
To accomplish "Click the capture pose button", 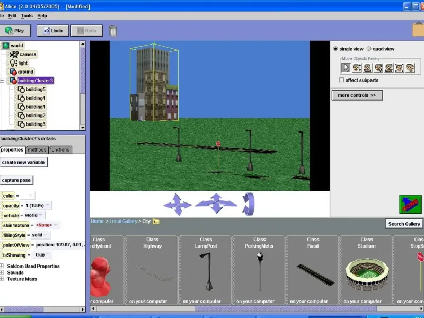I will point(16,180).
